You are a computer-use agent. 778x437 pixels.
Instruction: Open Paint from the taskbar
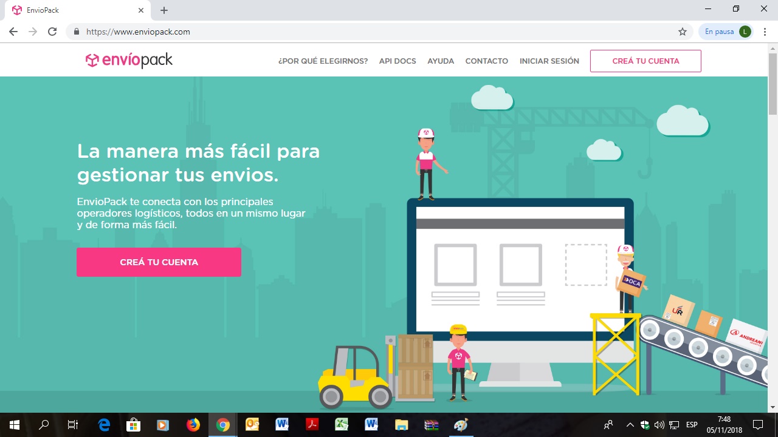tap(461, 425)
